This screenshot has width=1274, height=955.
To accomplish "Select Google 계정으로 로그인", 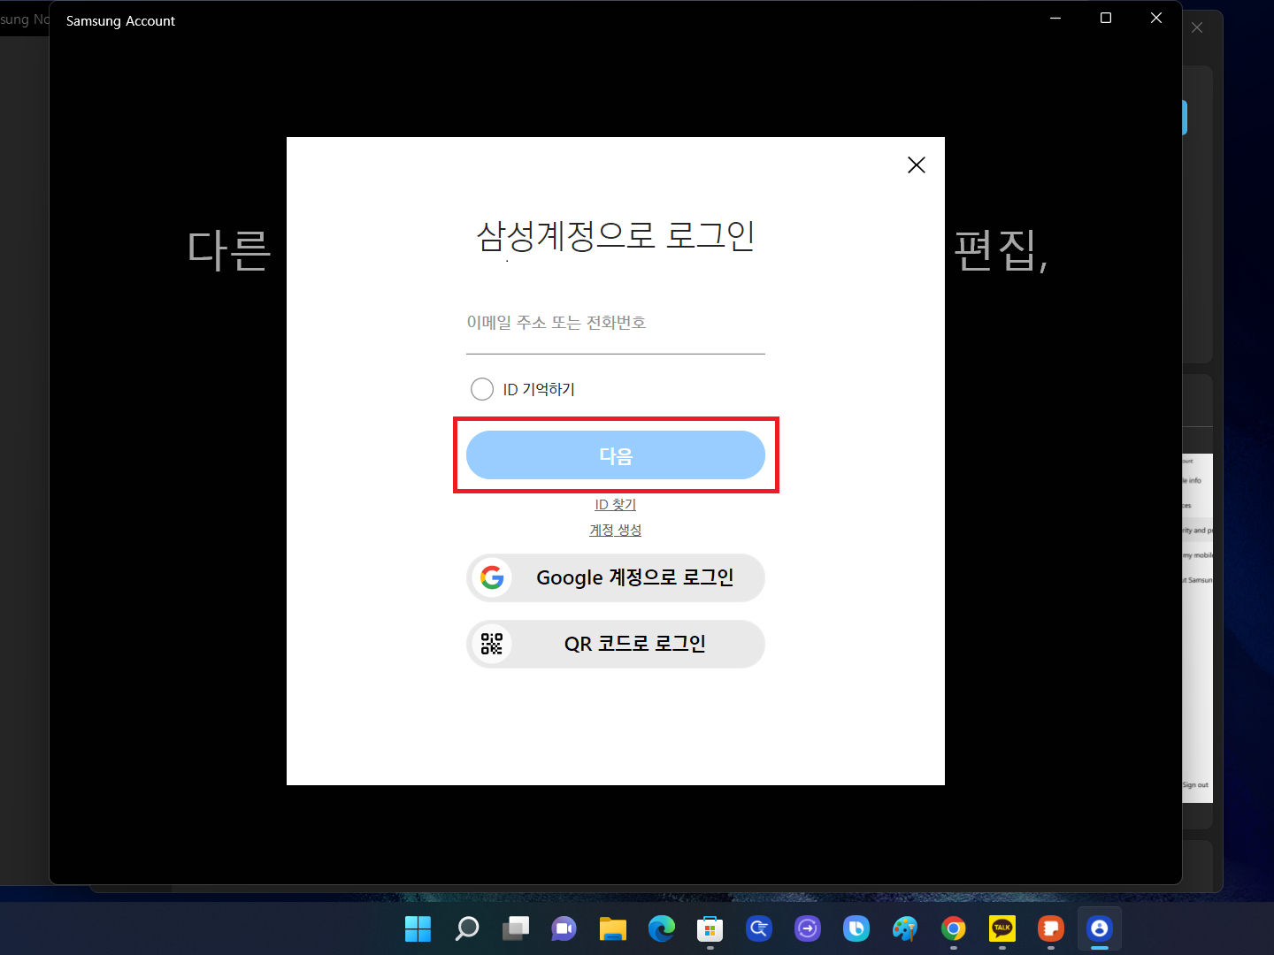I will 616,577.
